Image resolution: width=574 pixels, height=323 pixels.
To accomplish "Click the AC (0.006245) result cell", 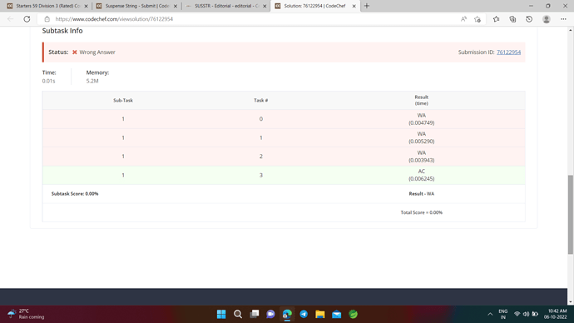I will point(421,175).
